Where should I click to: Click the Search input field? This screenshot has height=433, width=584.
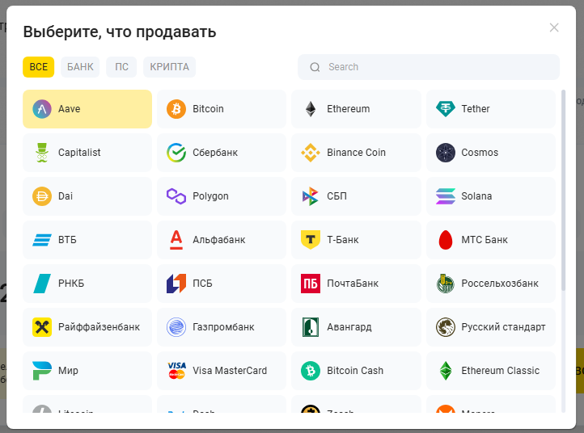[437, 67]
